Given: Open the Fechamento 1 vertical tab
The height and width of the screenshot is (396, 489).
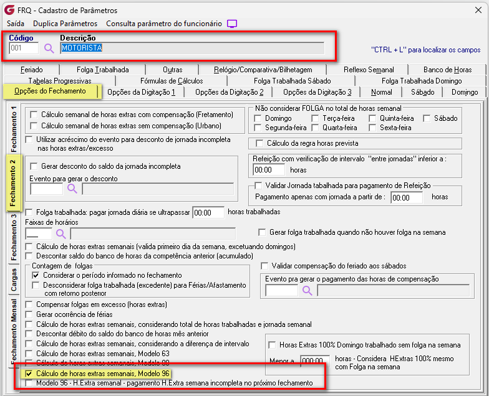Looking at the screenshot, I should [14, 128].
